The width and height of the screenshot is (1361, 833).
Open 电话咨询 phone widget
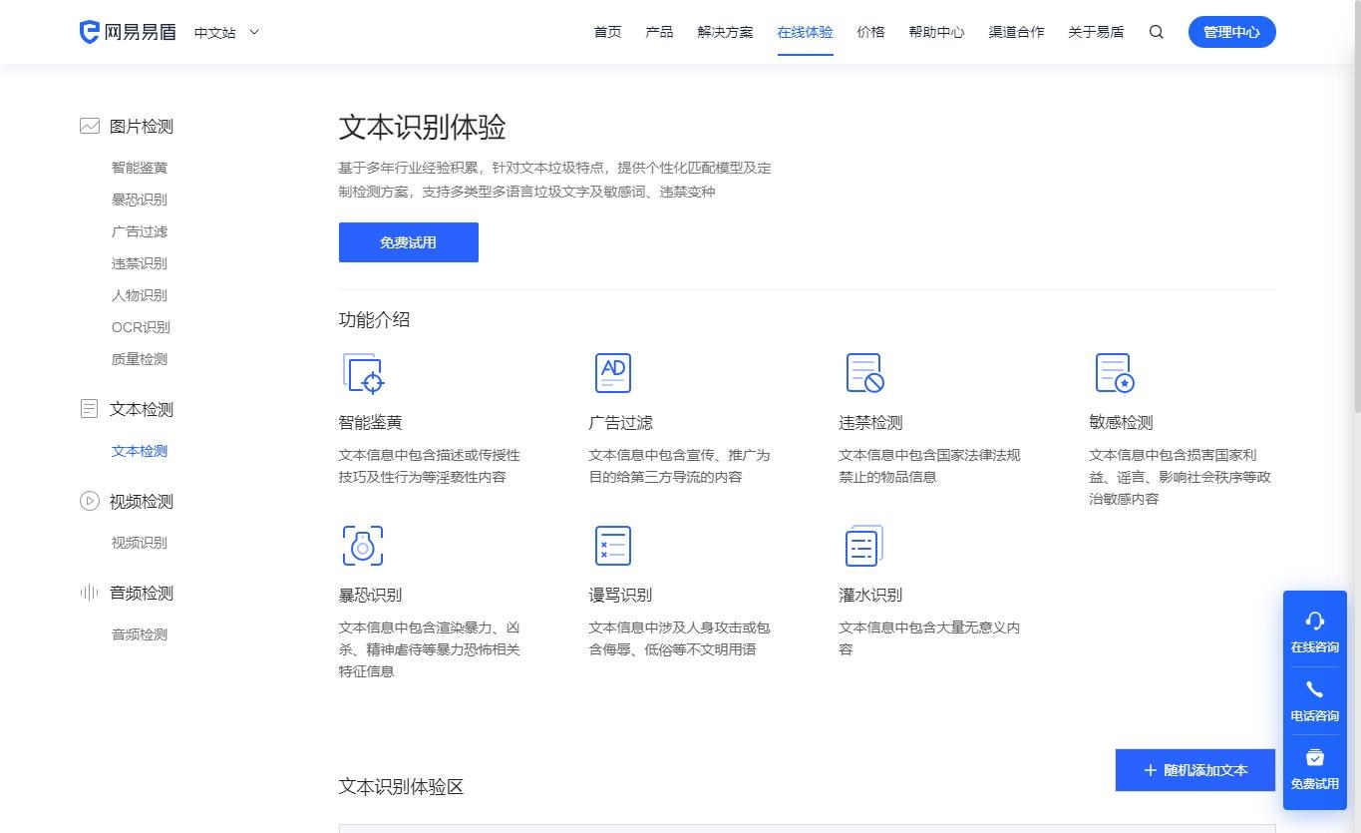click(x=1314, y=701)
